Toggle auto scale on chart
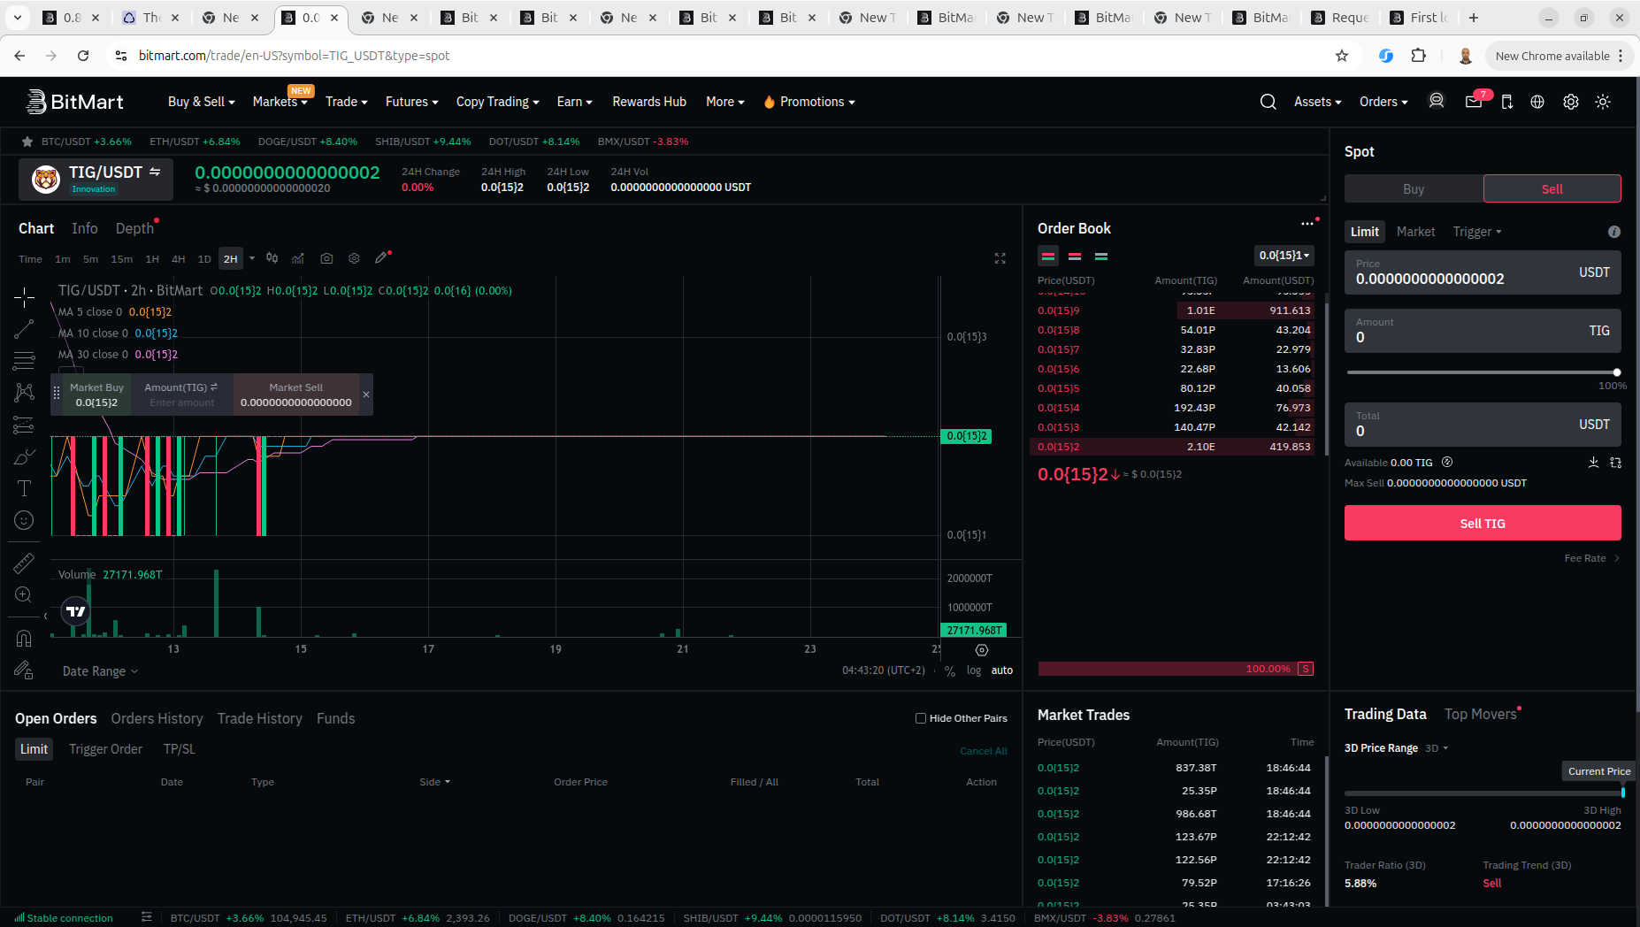1640x927 pixels. [x=1002, y=670]
